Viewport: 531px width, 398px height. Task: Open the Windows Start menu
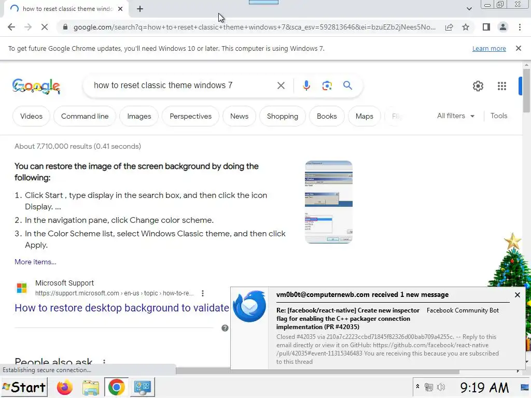click(24, 387)
